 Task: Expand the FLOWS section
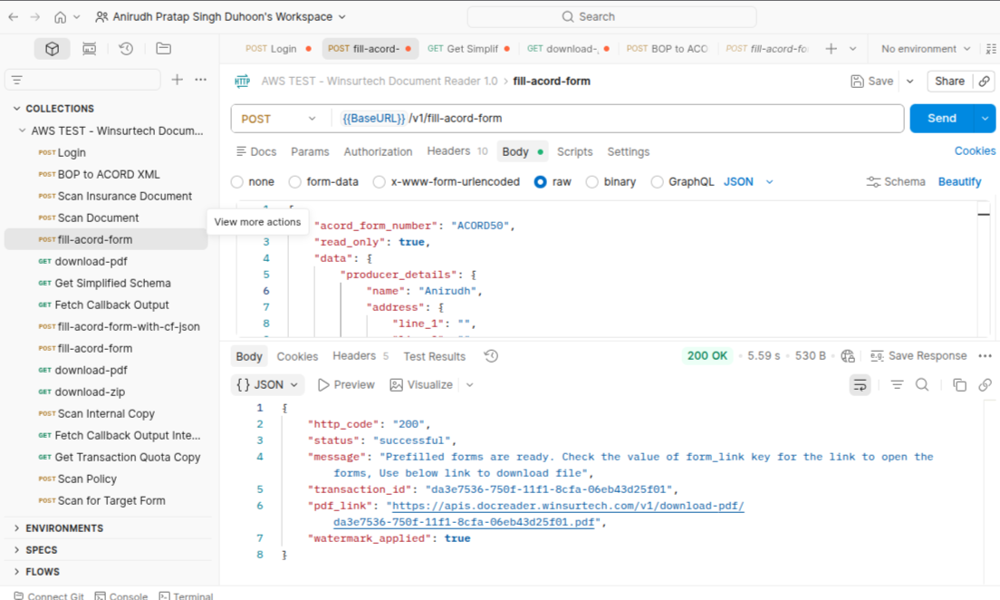[x=17, y=572]
